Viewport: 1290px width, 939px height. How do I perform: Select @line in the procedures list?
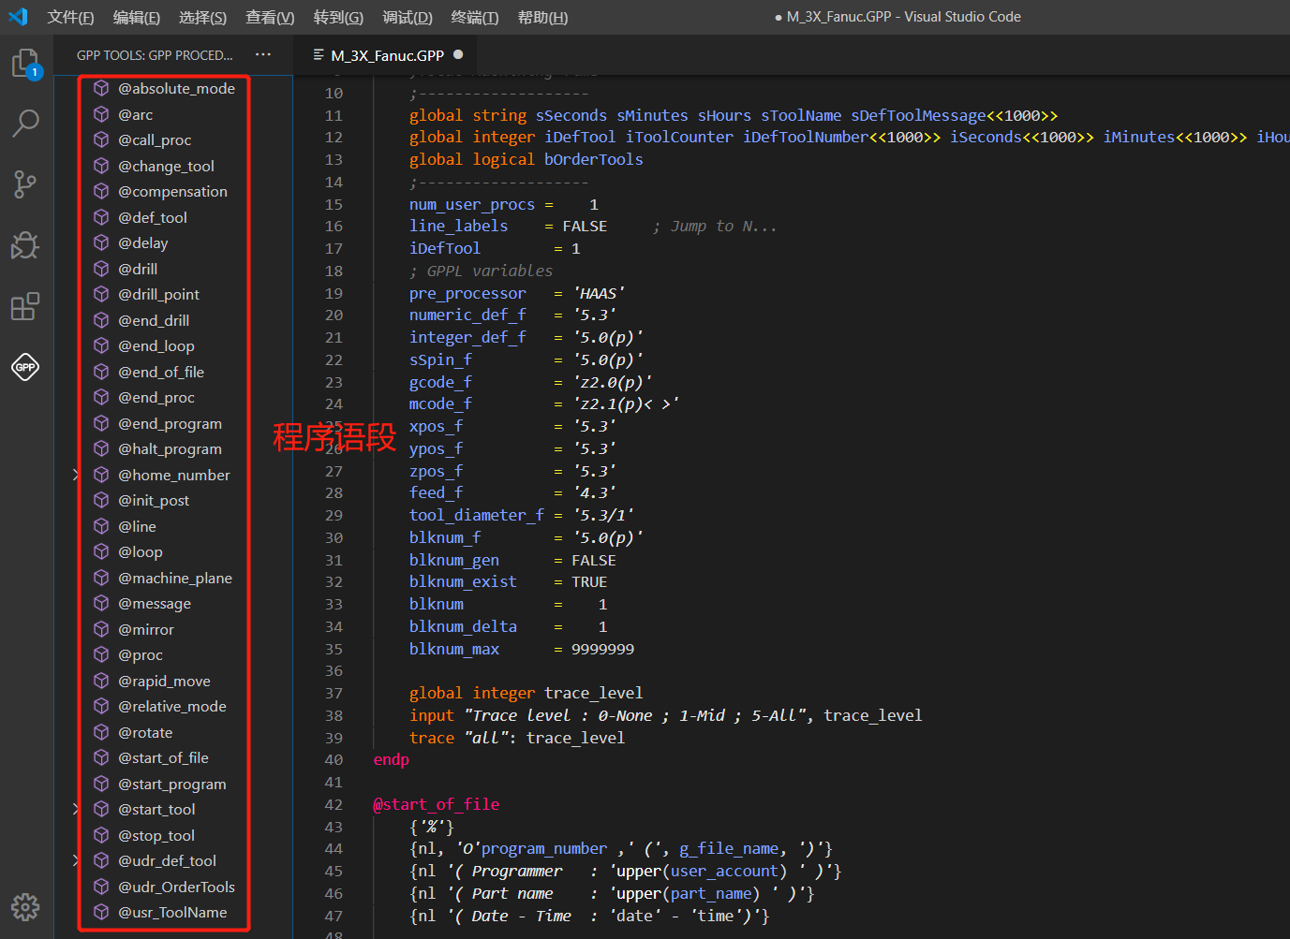pos(138,526)
